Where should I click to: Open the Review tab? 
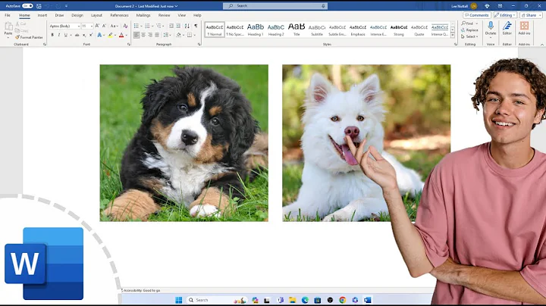(164, 15)
